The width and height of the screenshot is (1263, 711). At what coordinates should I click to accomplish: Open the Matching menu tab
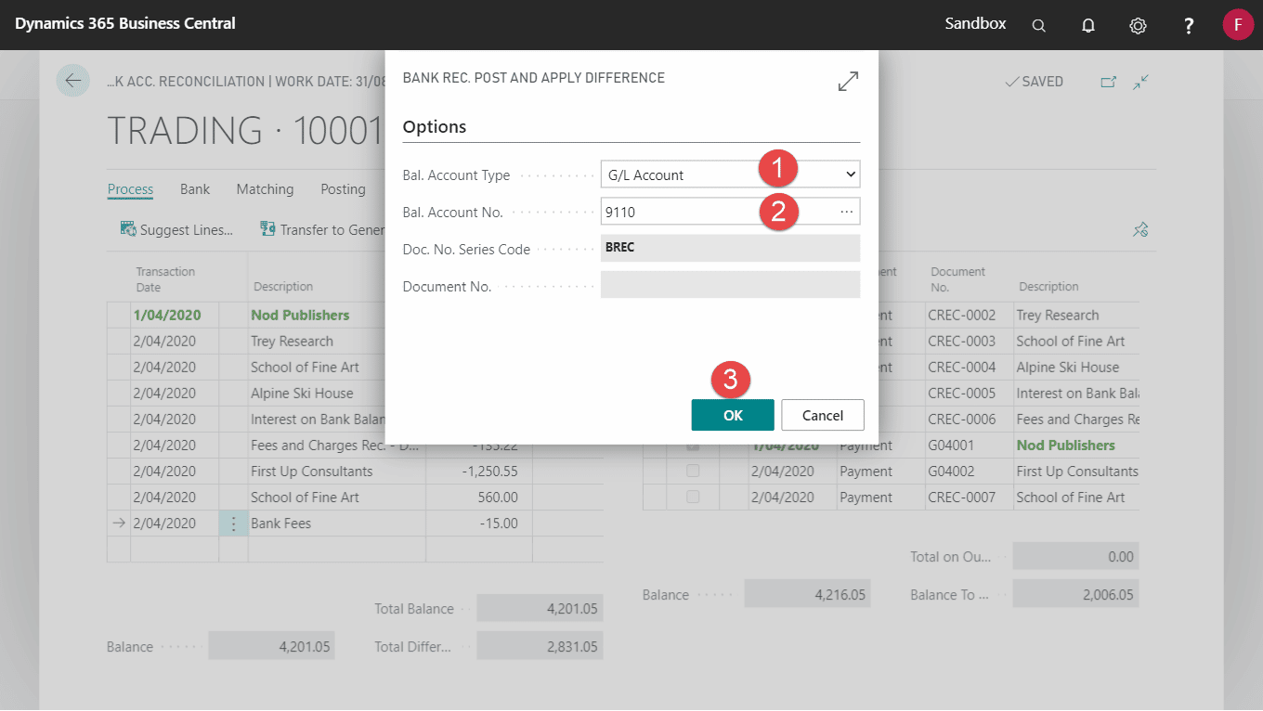click(x=265, y=189)
